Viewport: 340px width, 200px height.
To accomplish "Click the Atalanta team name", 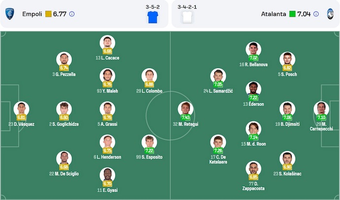I will [x=273, y=14].
